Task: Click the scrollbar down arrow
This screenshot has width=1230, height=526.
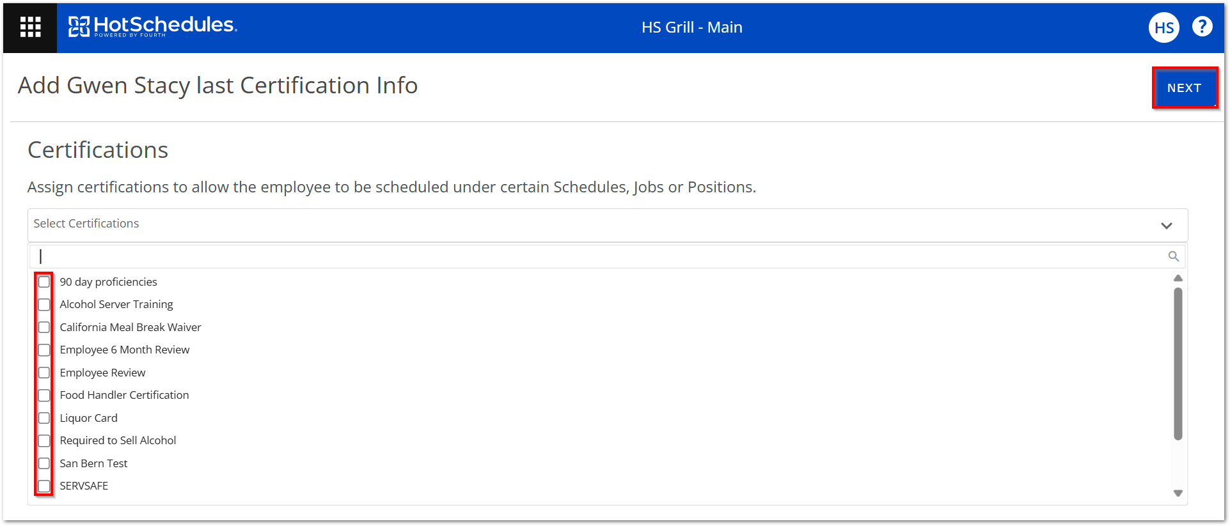Action: tap(1178, 493)
